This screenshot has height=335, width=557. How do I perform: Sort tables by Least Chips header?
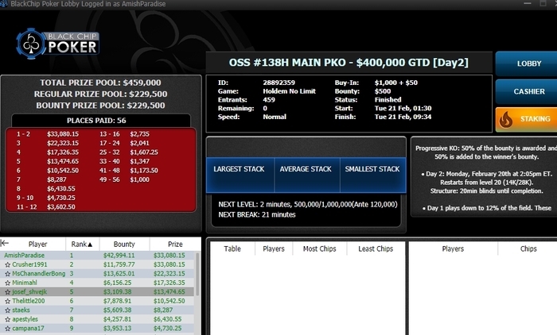(x=376, y=248)
